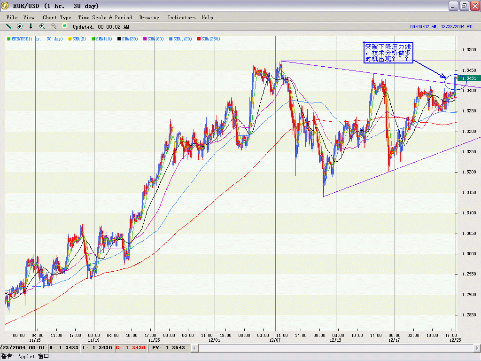
Task: Open the Drawing menu
Action: coord(149,17)
